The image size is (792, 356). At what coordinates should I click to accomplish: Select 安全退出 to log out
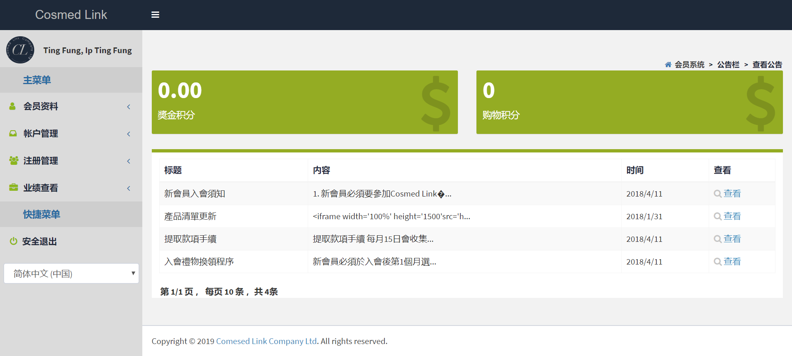(71, 241)
